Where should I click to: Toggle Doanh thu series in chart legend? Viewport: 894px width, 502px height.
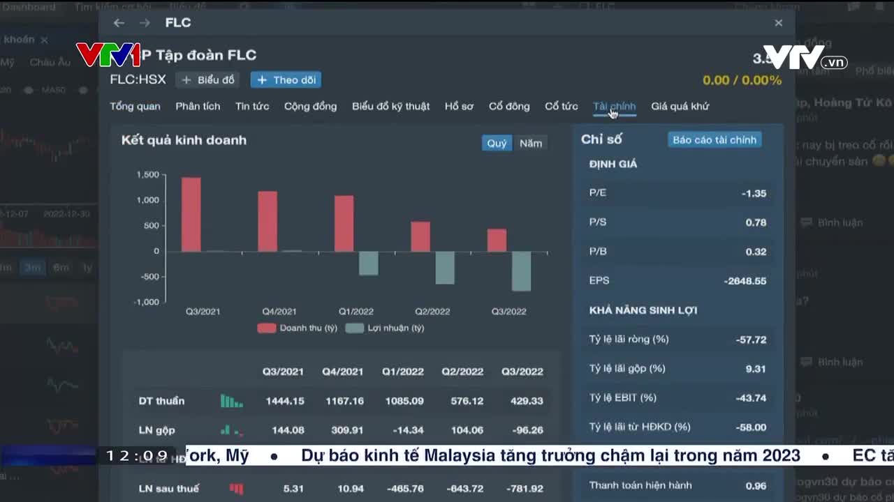298,328
